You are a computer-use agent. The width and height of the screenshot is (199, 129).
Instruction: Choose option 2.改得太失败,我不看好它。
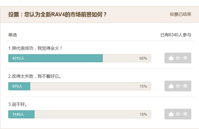(35, 76)
